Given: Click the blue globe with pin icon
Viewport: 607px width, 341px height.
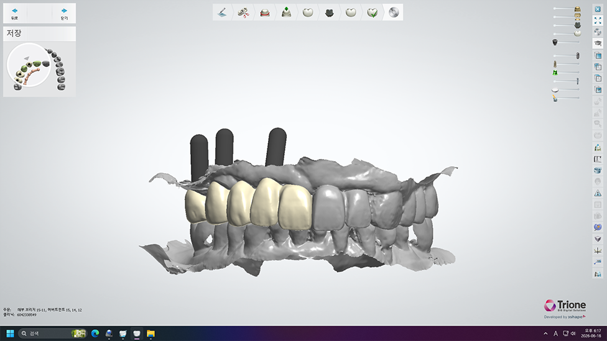Looking at the screenshot, I should (x=598, y=227).
